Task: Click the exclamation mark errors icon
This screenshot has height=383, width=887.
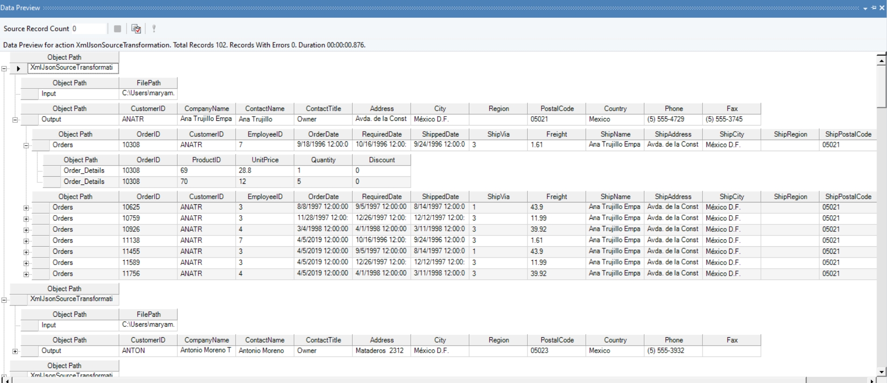Action: pos(154,29)
